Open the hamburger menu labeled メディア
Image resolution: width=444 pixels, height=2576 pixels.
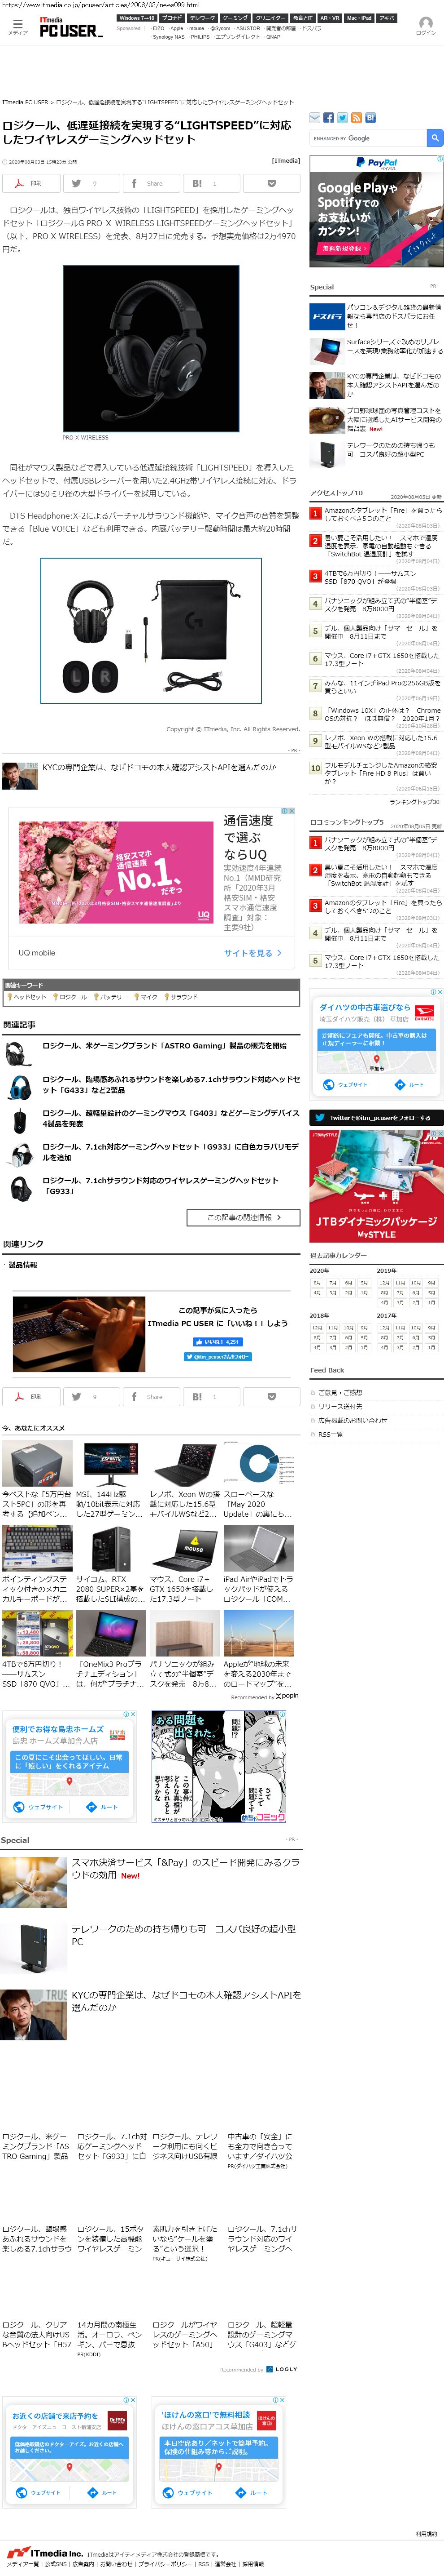click(x=17, y=26)
